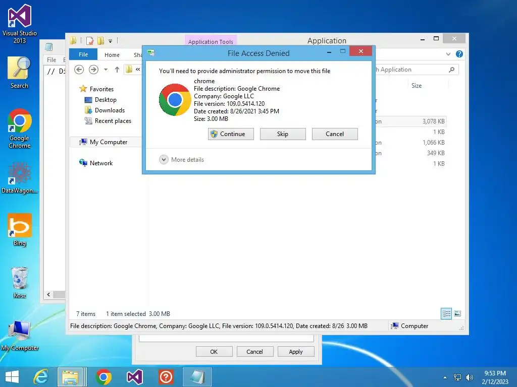The height and width of the screenshot is (387, 517).
Task: Launch Internet Explorer from taskbar
Action: tap(41, 377)
